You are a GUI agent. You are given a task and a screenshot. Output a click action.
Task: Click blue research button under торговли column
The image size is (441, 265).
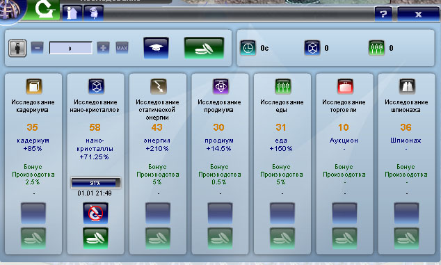pyautogui.click(x=344, y=213)
